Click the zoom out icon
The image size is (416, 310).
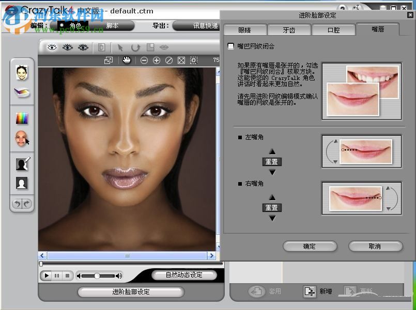pyautogui.click(x=145, y=60)
